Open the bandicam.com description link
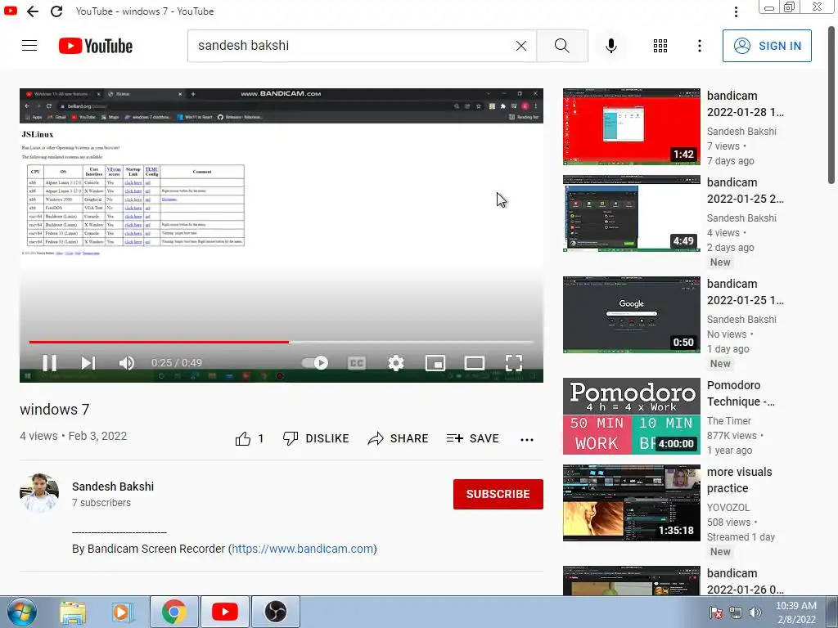The image size is (838, 628). tap(303, 549)
